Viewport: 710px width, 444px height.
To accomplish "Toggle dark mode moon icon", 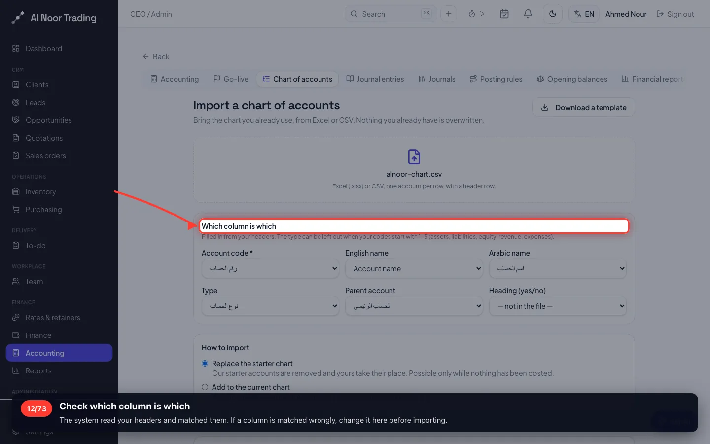I will click(x=552, y=14).
